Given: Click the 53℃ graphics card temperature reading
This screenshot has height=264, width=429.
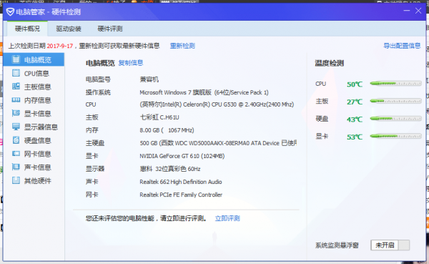Looking at the screenshot, I should 355,137.
